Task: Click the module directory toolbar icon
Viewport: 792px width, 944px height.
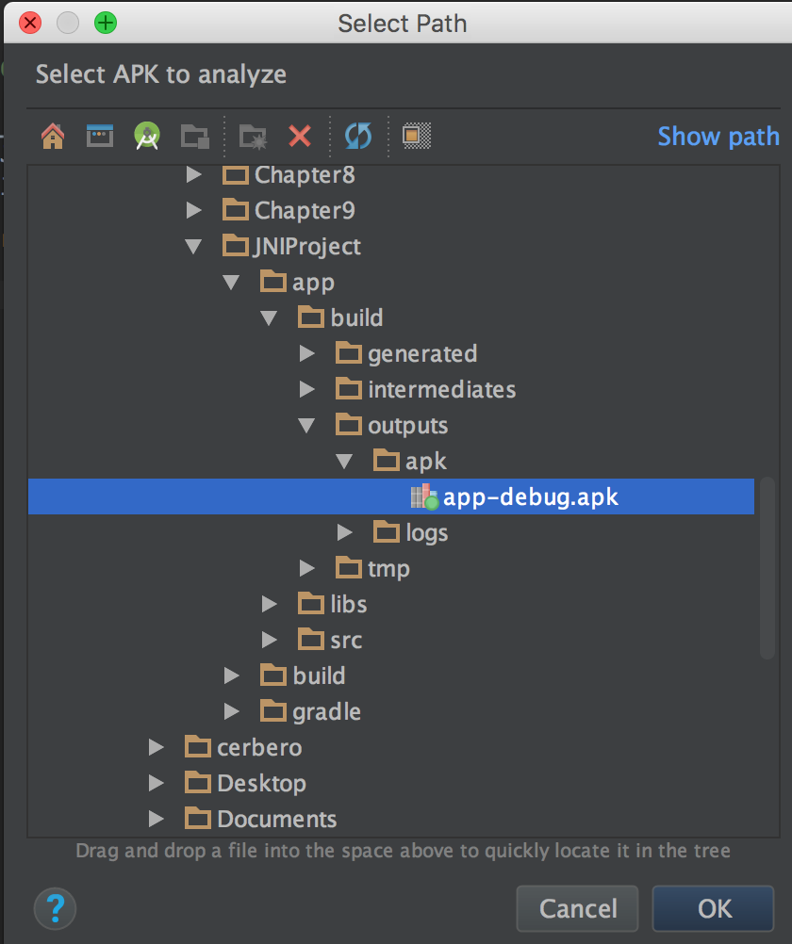Action: point(195,137)
